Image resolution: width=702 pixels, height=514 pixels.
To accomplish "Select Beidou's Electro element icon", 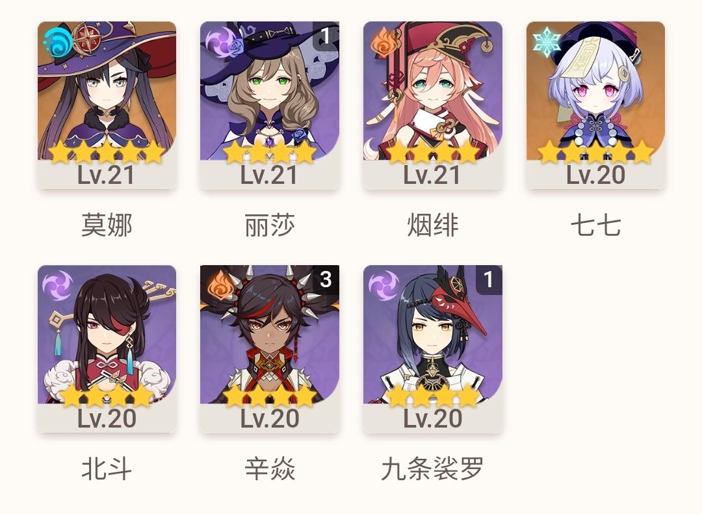I will pos(57,285).
